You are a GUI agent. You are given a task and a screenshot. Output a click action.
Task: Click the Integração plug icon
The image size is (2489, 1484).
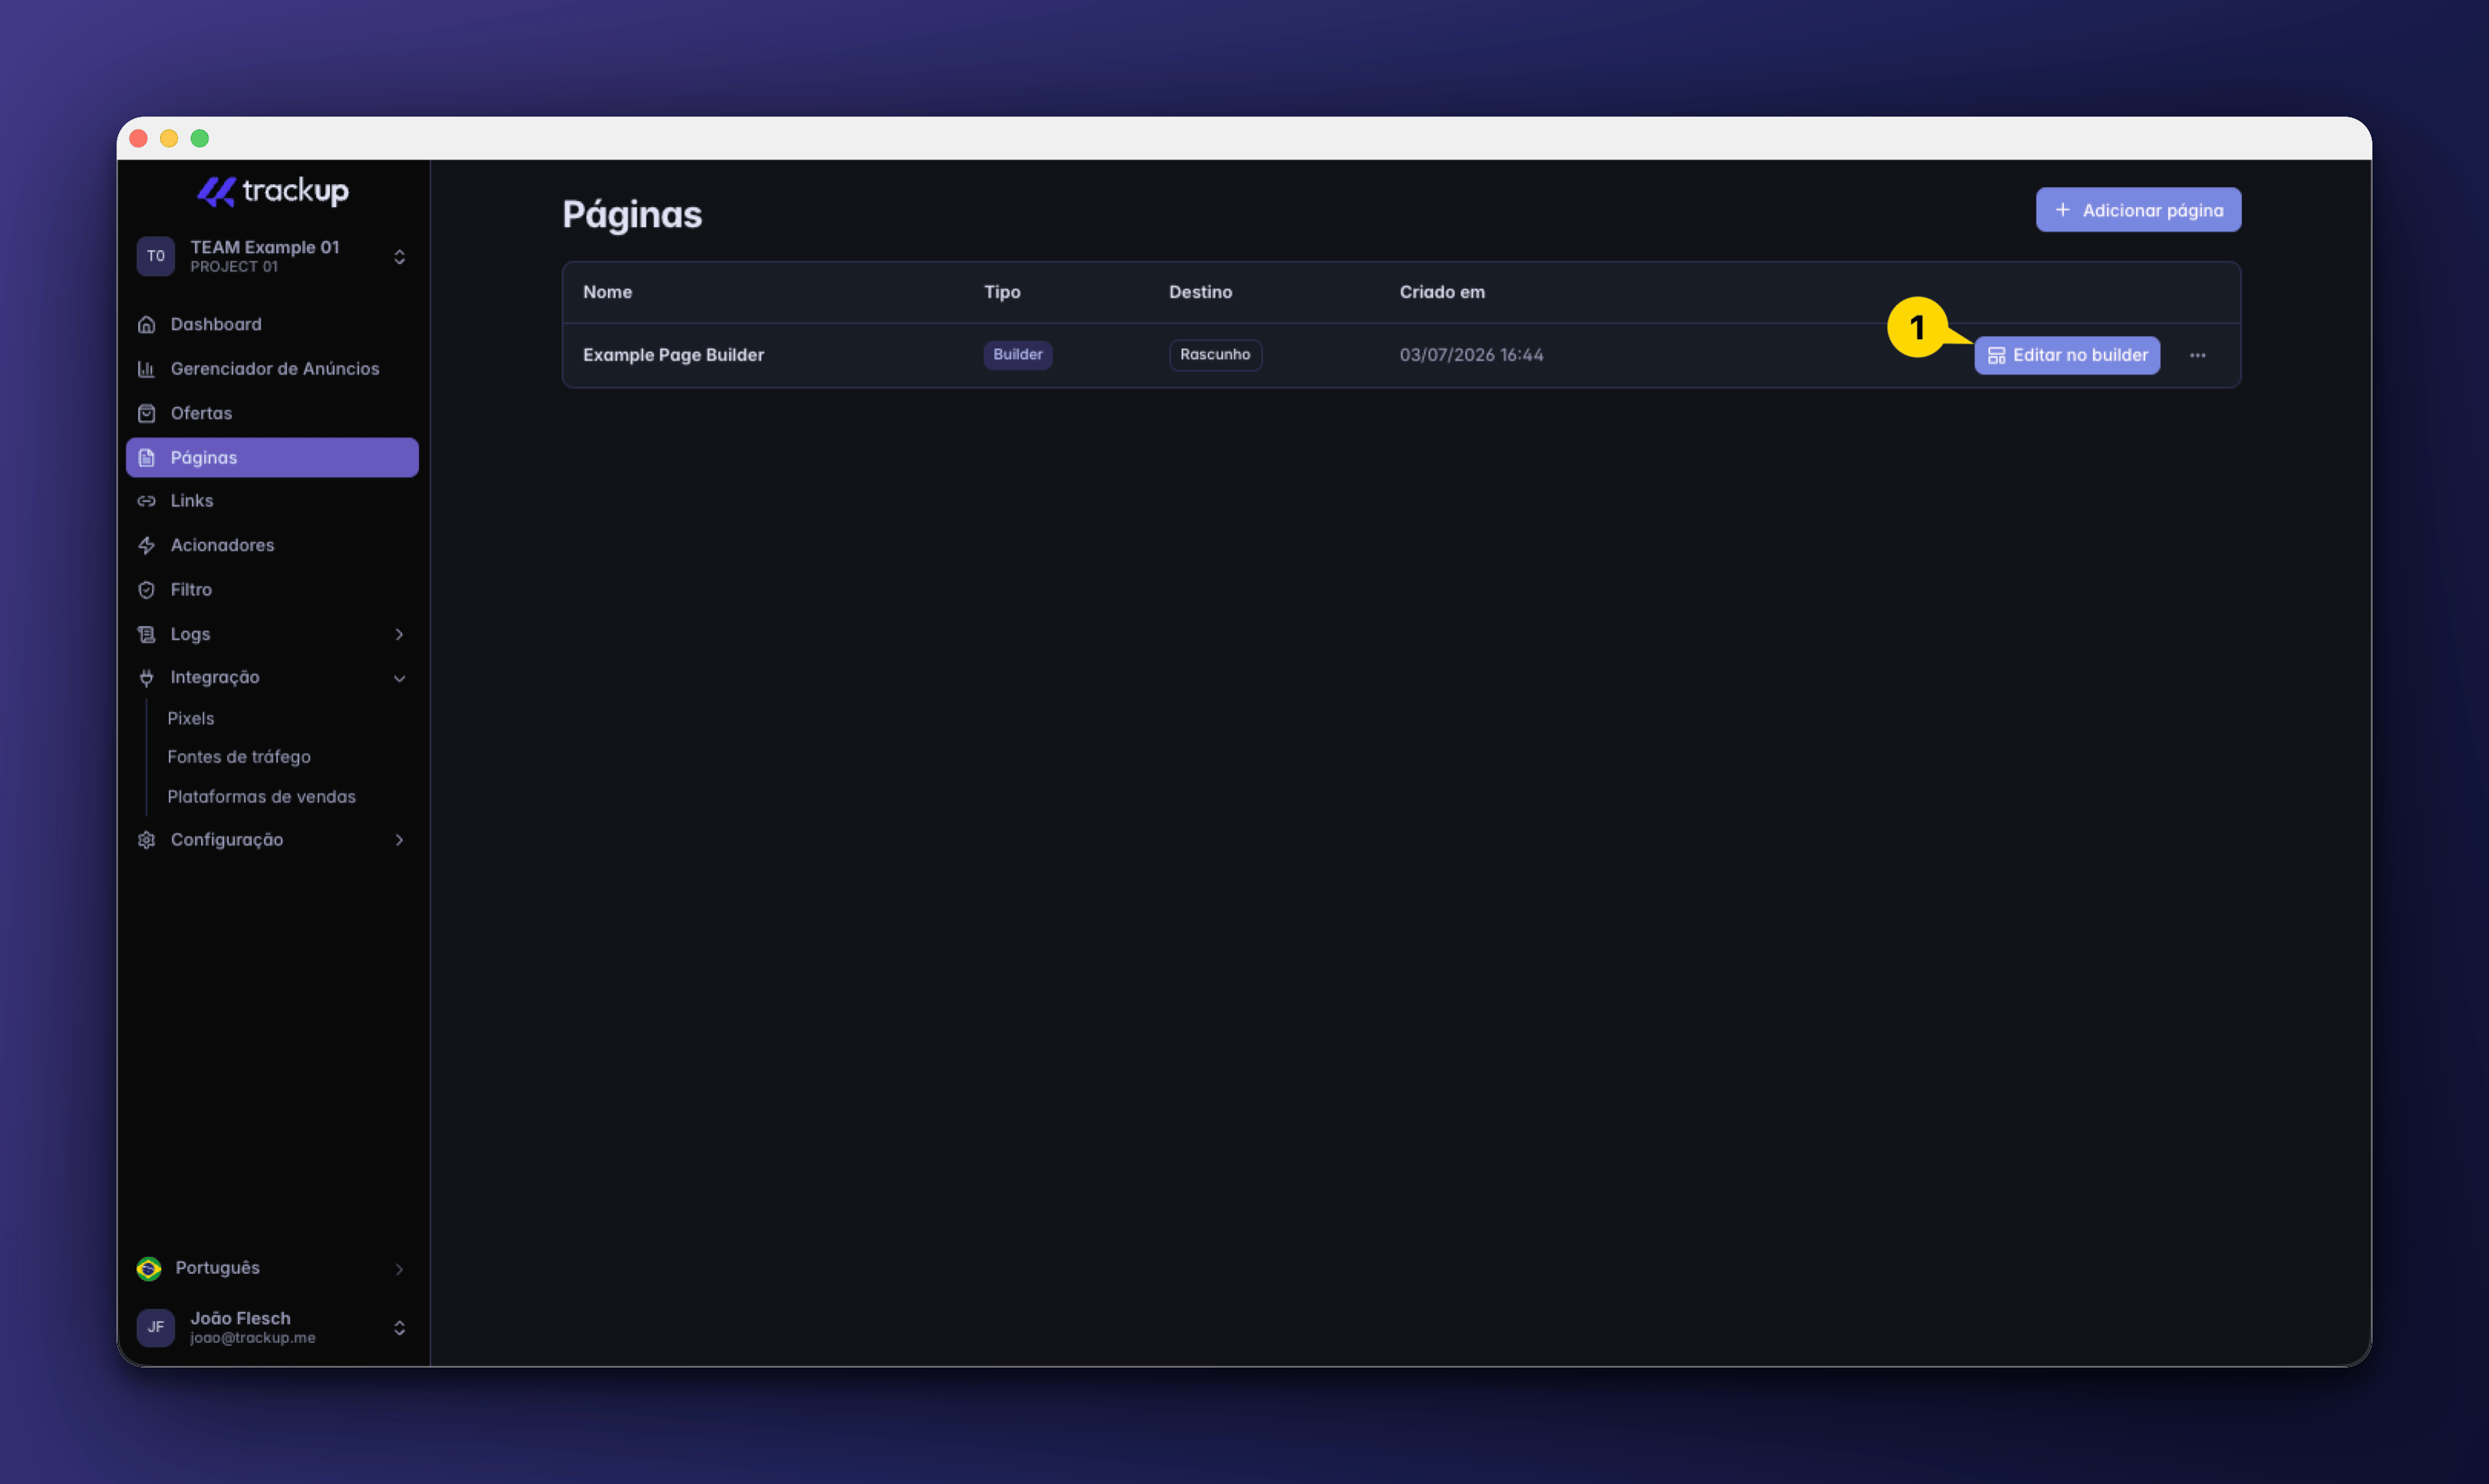tap(146, 678)
